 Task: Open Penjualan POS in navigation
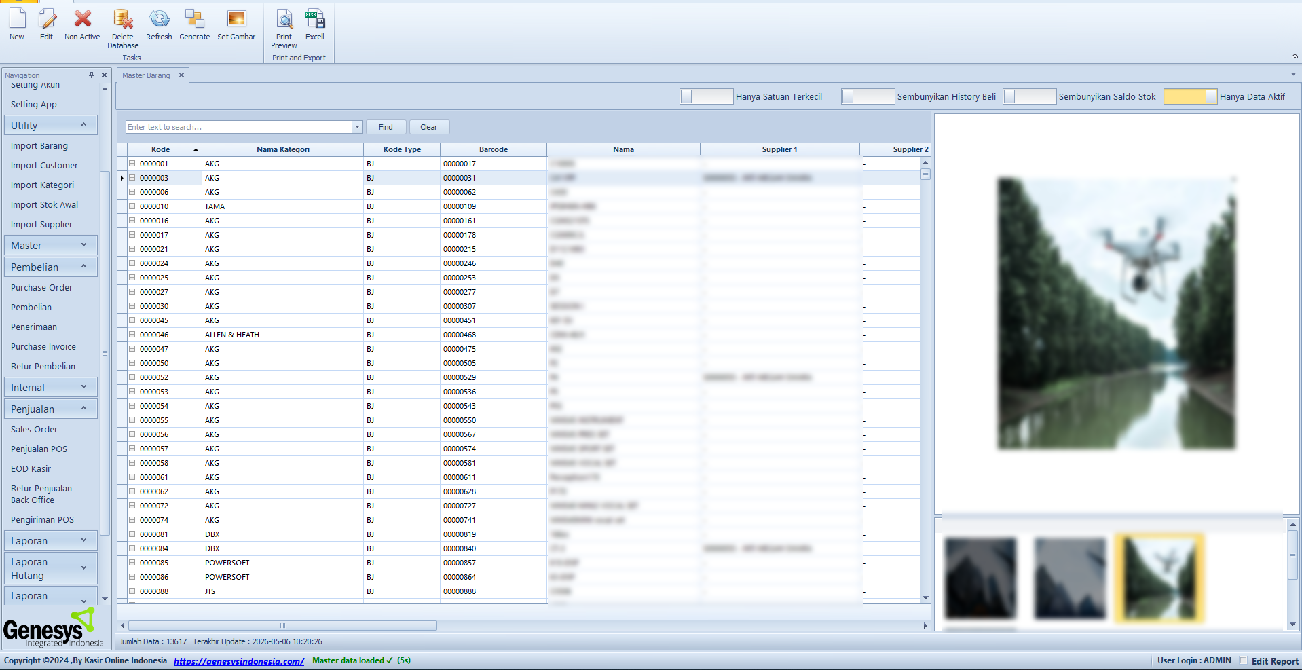39,449
